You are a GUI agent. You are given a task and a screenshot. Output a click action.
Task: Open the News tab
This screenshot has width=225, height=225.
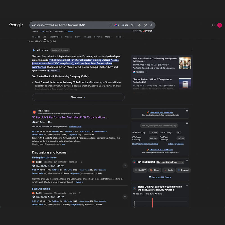78,37
